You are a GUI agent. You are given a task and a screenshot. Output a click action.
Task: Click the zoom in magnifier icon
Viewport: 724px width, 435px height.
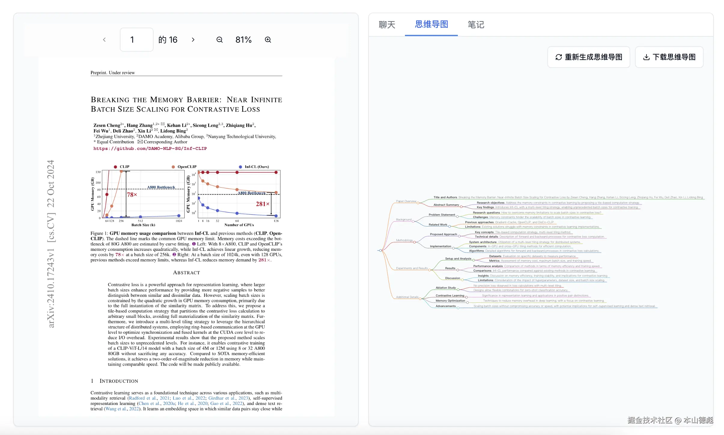268,40
